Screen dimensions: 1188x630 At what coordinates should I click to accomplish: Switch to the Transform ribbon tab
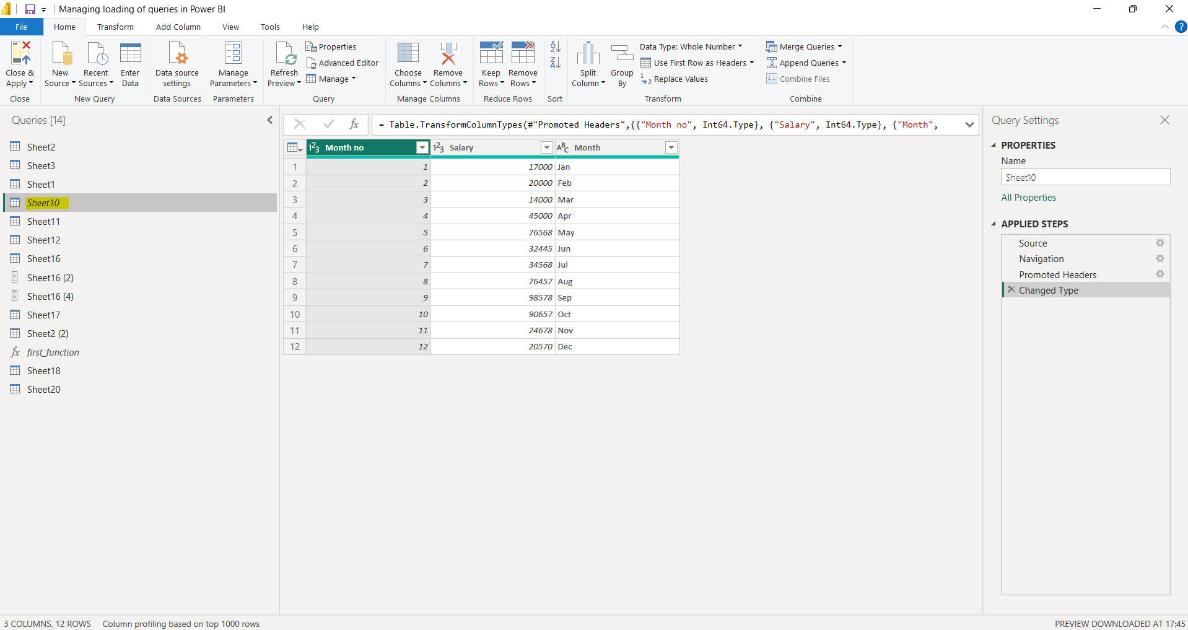click(x=115, y=27)
